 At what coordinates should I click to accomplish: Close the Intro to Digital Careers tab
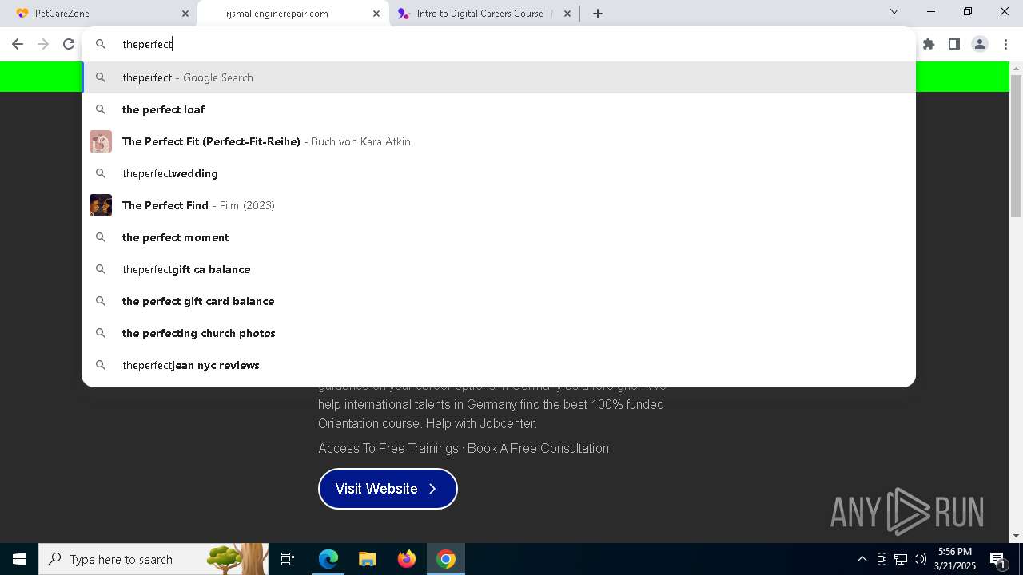point(567,14)
